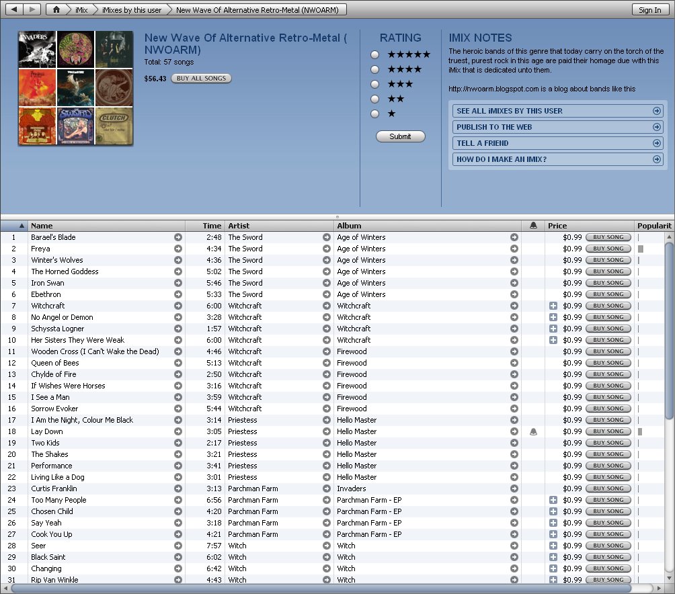The height and width of the screenshot is (594, 675).
Task: Click arrow icon on Tell A Friend
Action: [656, 143]
